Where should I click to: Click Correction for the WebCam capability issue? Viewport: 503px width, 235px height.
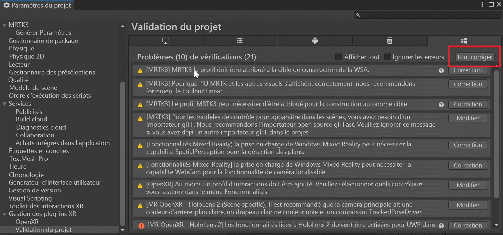point(468,165)
